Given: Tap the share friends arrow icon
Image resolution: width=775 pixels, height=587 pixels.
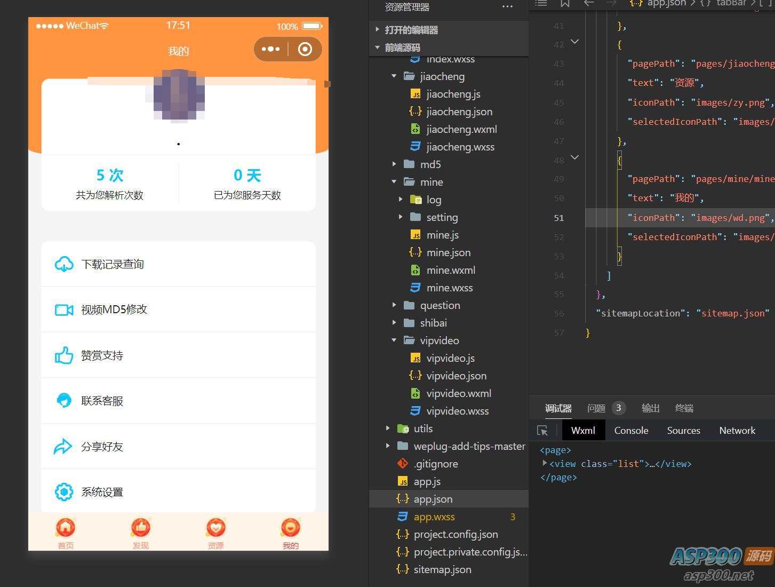Looking at the screenshot, I should (63, 447).
